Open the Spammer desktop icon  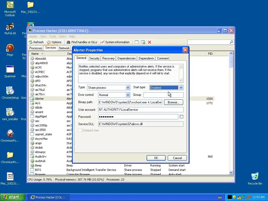tap(10, 71)
